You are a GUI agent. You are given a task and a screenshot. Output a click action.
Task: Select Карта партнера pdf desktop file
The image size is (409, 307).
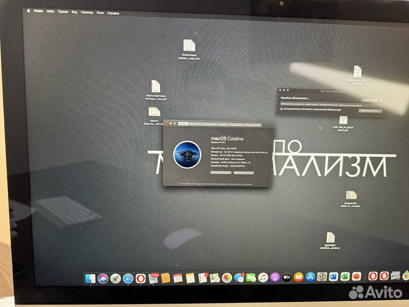pyautogui.click(x=156, y=90)
